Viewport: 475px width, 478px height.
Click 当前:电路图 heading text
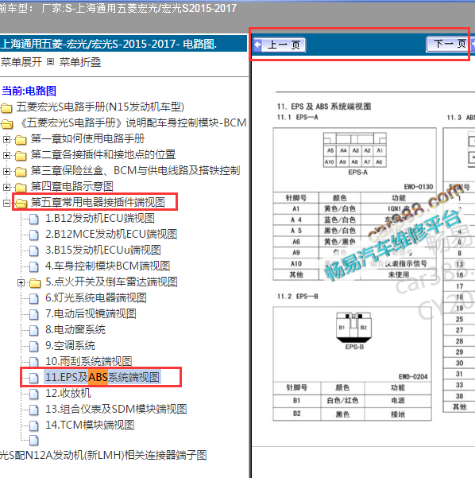coord(29,91)
